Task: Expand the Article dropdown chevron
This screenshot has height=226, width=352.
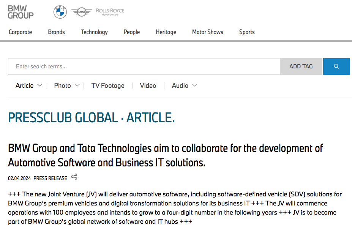Action: pos(40,85)
